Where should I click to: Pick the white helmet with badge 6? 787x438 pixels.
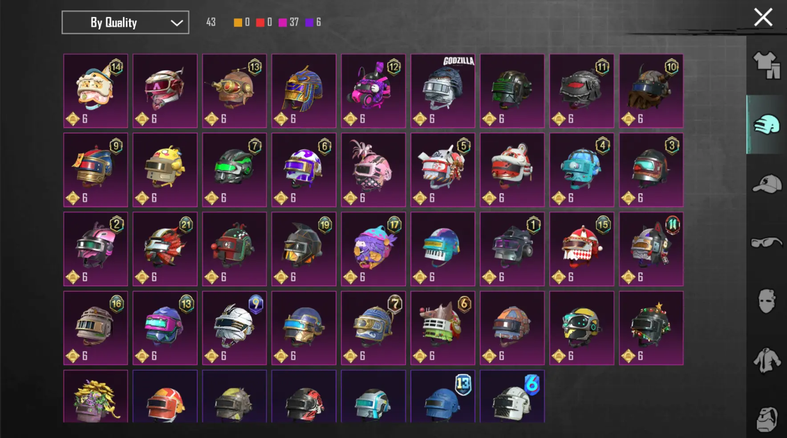[512, 396]
